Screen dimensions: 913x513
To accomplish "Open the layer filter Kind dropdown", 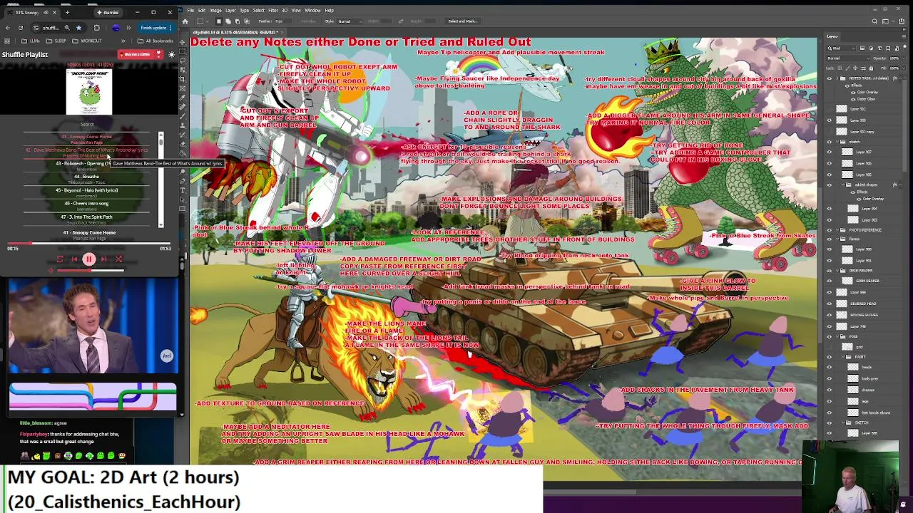I will click(x=842, y=48).
